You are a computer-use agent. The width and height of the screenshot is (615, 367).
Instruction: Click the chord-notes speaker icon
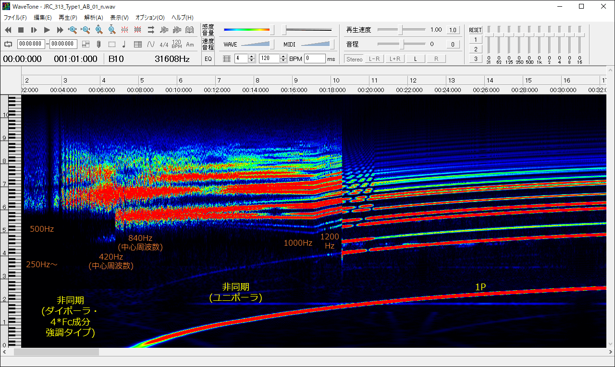pyautogui.click(x=177, y=30)
